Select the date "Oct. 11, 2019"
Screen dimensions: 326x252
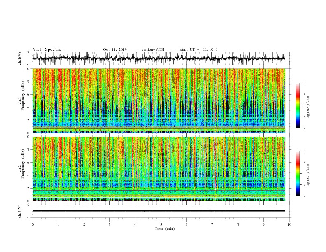(x=115, y=49)
